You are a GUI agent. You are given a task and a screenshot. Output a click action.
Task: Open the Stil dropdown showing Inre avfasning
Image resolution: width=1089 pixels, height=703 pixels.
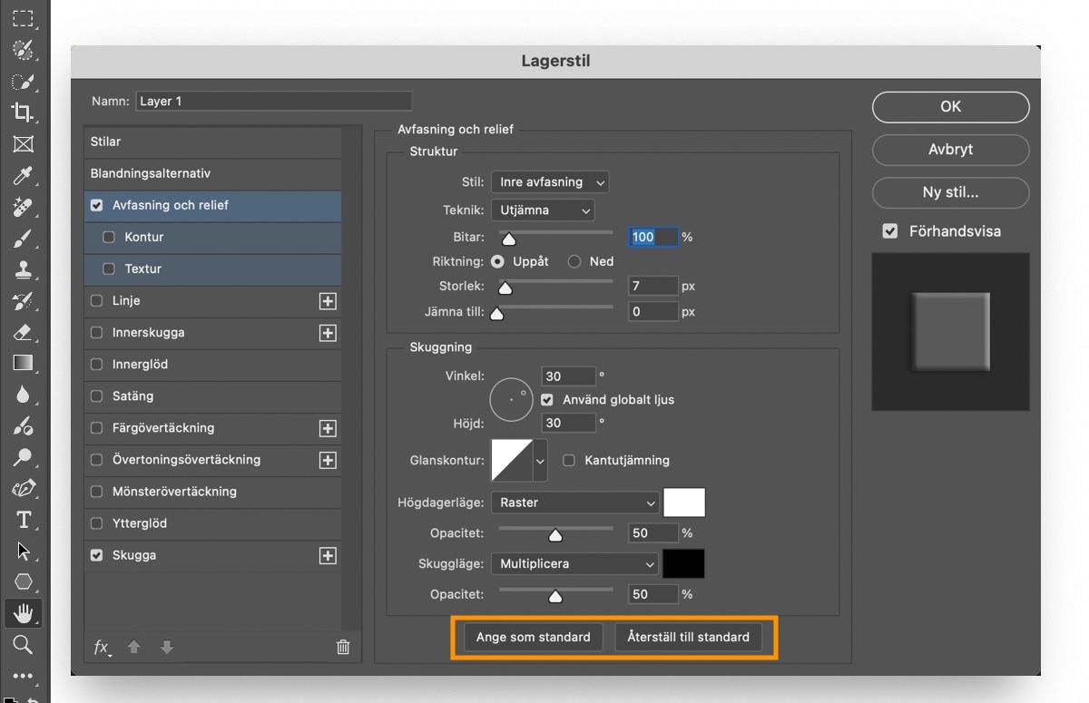549,181
